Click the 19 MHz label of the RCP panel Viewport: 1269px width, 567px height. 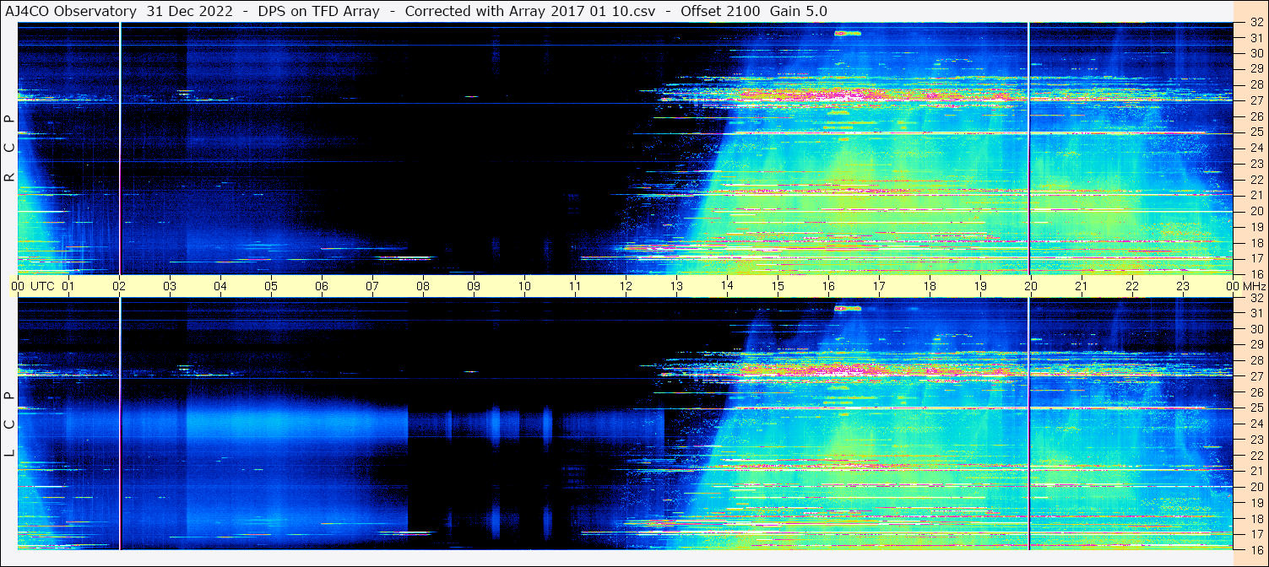1255,227
